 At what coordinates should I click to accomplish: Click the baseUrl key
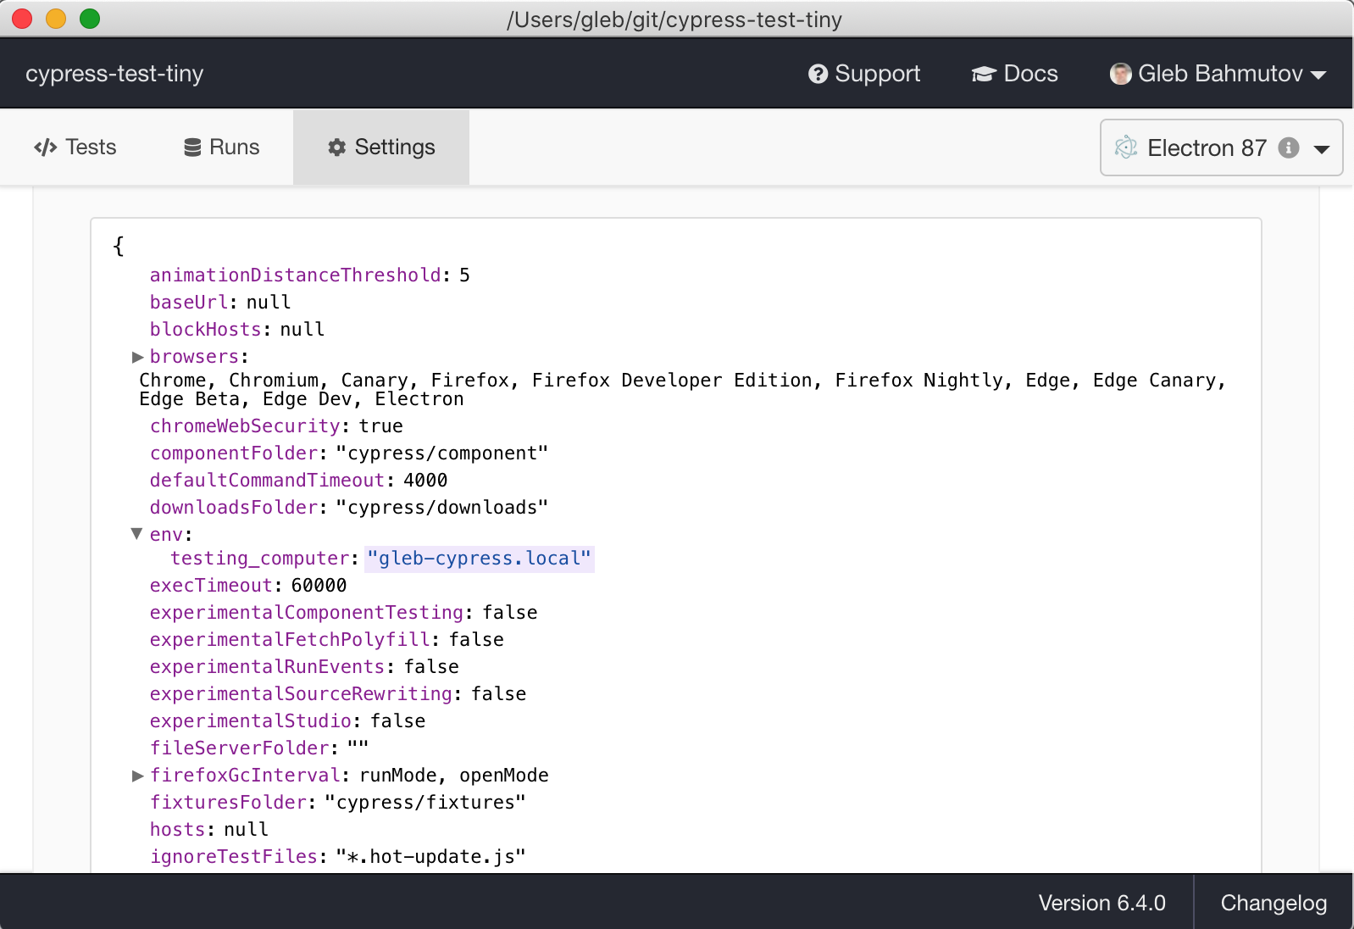pyautogui.click(x=189, y=303)
